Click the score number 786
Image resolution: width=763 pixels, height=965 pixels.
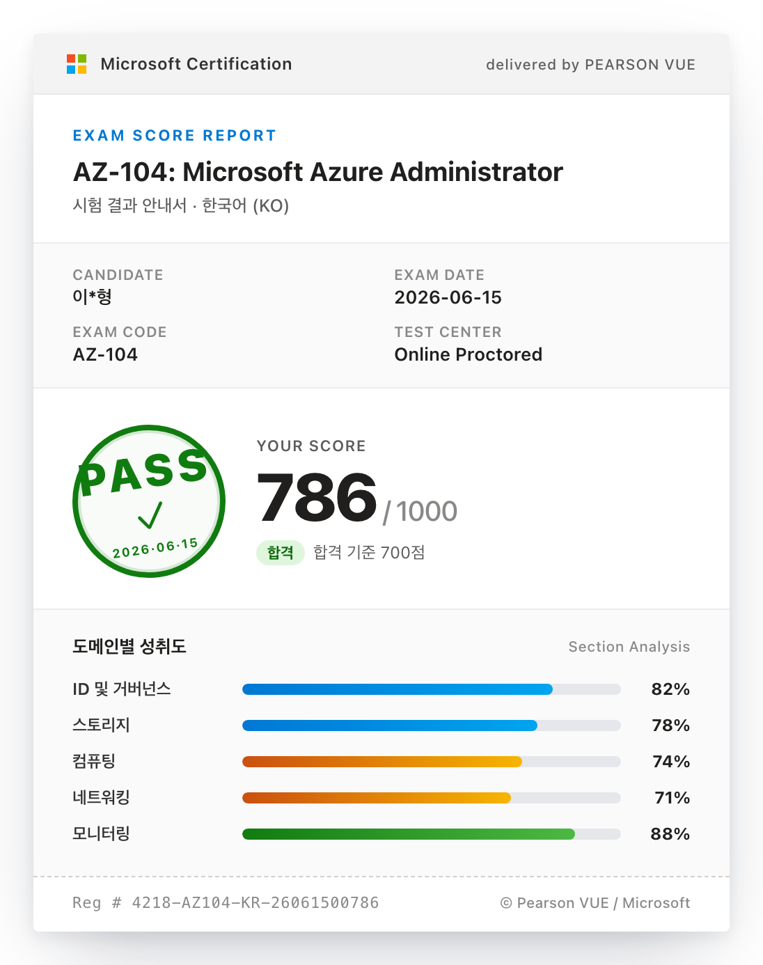point(317,497)
